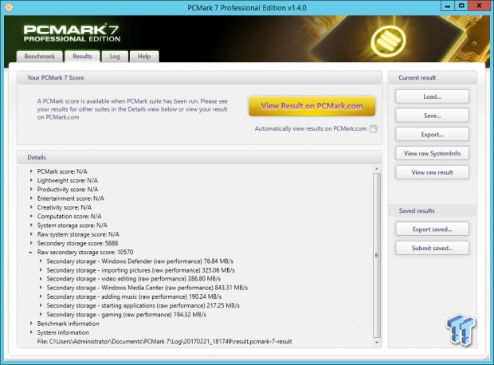This screenshot has width=494, height=365.
Task: Click the View raw SystemInfo button
Action: (432, 153)
